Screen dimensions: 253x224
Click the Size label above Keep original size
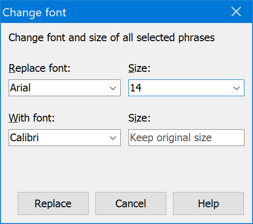[x=139, y=118]
